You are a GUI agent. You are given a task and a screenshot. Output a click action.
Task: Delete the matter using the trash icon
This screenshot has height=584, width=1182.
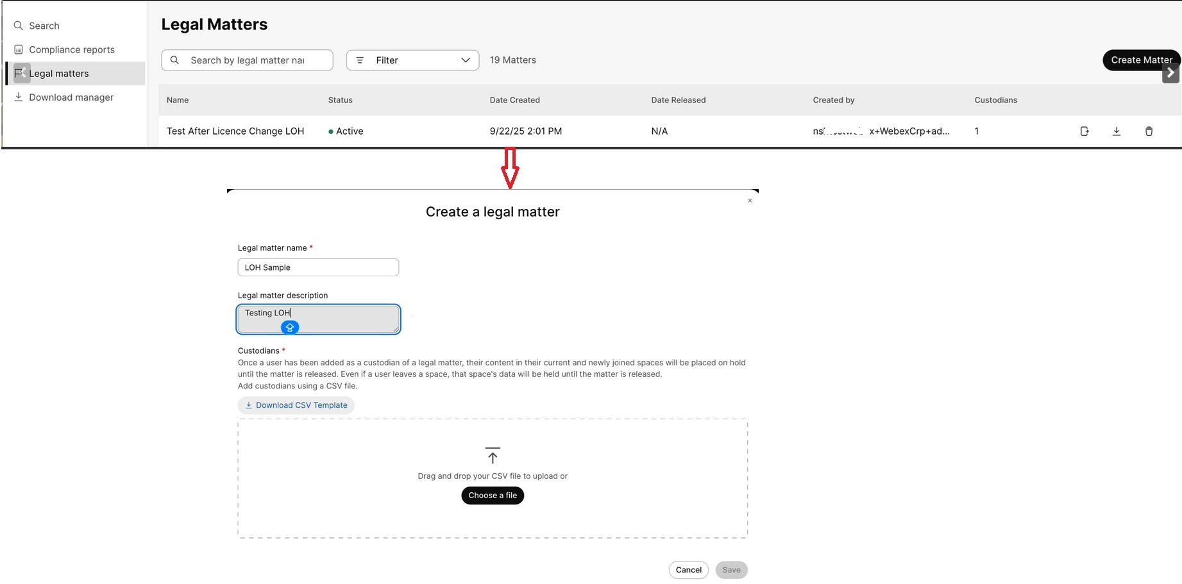(x=1149, y=131)
